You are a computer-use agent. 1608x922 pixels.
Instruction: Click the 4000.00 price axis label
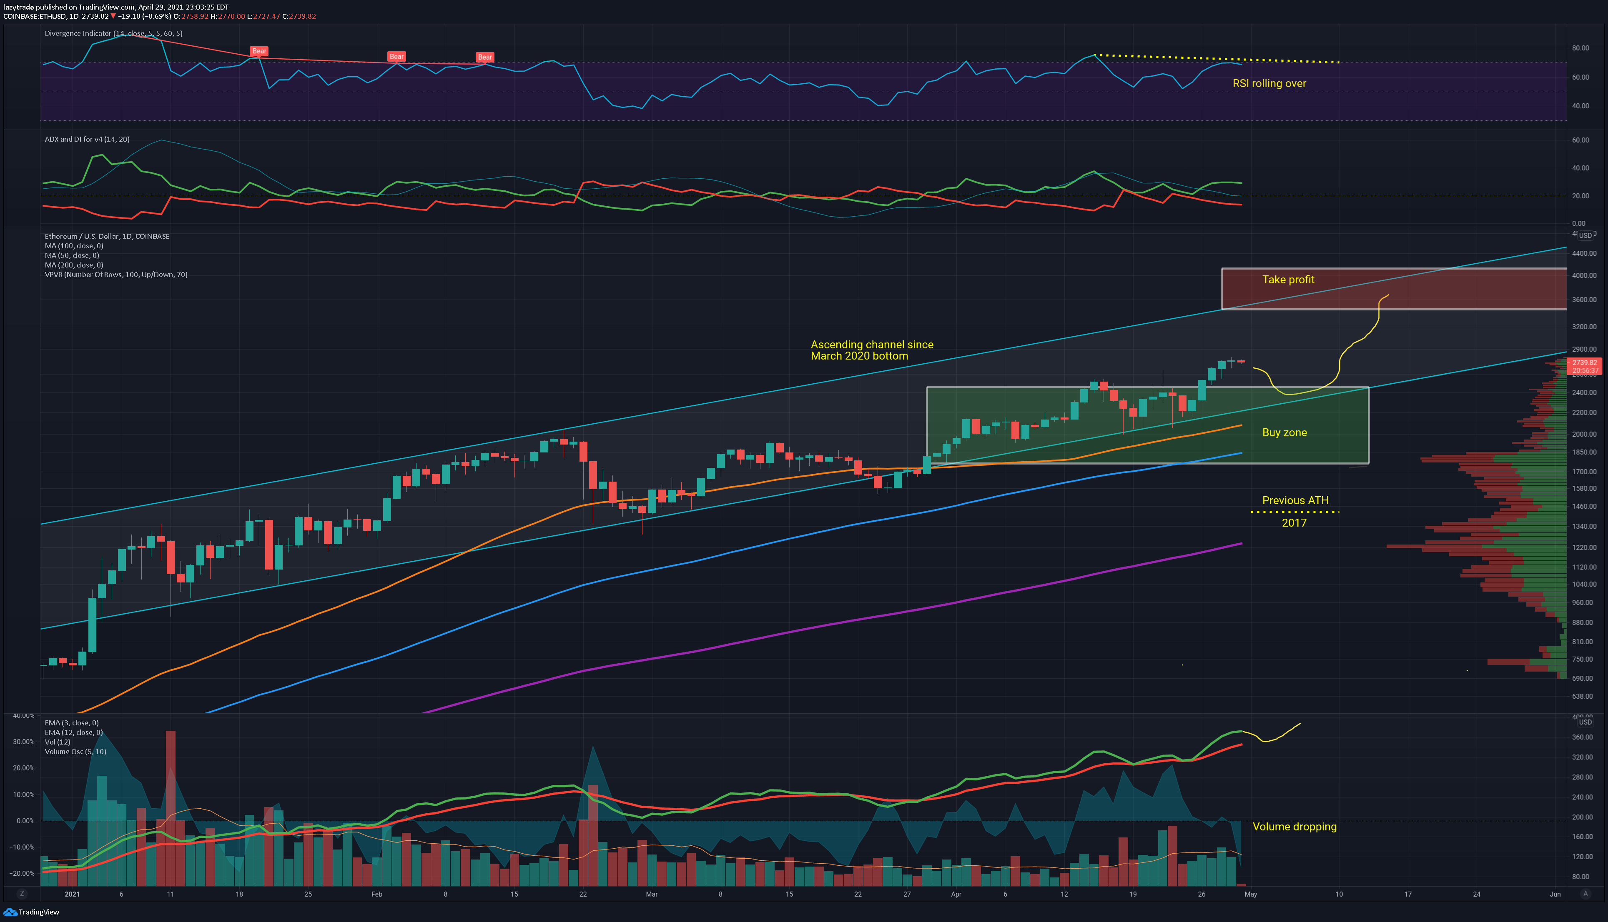coord(1584,275)
